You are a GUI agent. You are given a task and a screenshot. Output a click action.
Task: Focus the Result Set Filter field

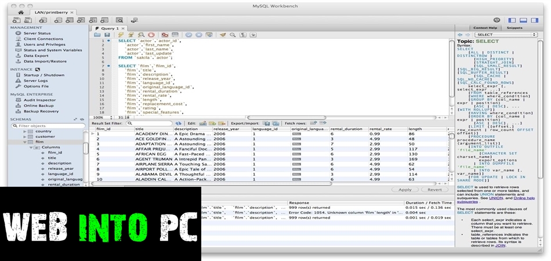point(149,124)
